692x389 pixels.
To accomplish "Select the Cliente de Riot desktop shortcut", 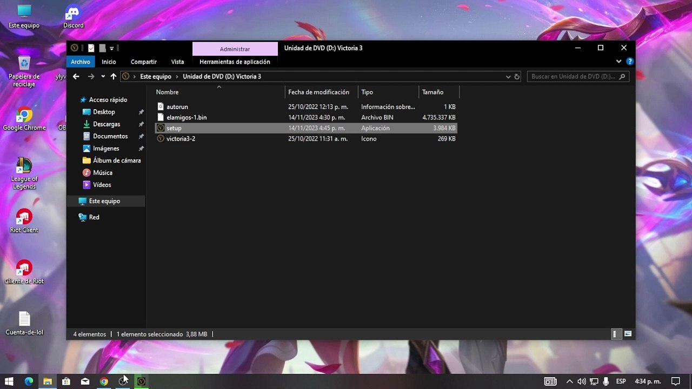I will click(x=24, y=272).
